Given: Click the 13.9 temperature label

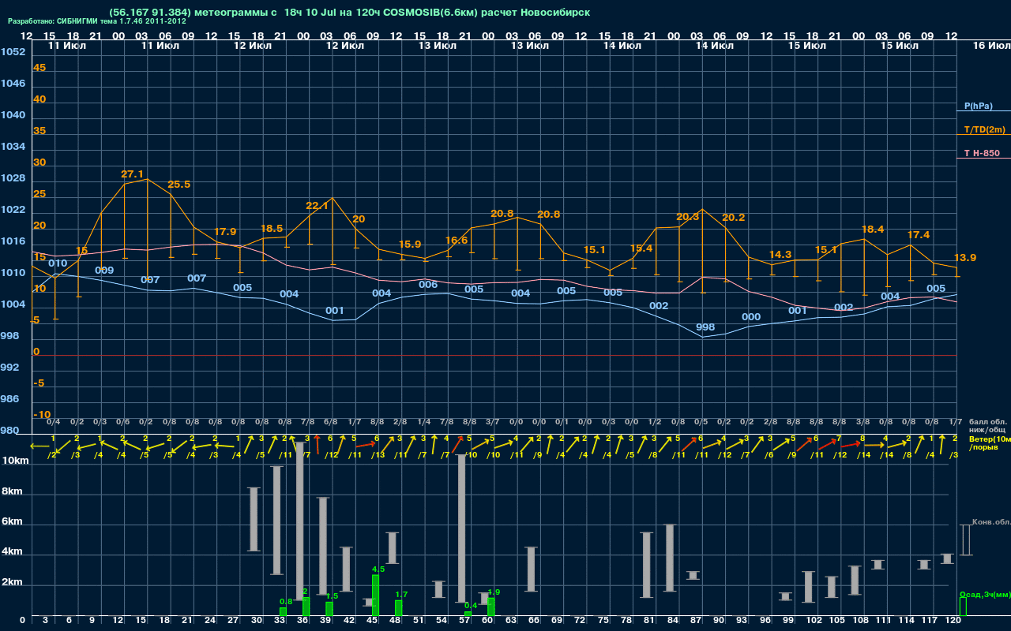Looking at the screenshot, I should pos(965,258).
